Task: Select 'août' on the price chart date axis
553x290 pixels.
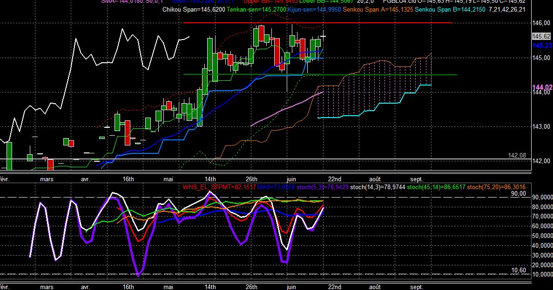Action: pyautogui.click(x=375, y=179)
